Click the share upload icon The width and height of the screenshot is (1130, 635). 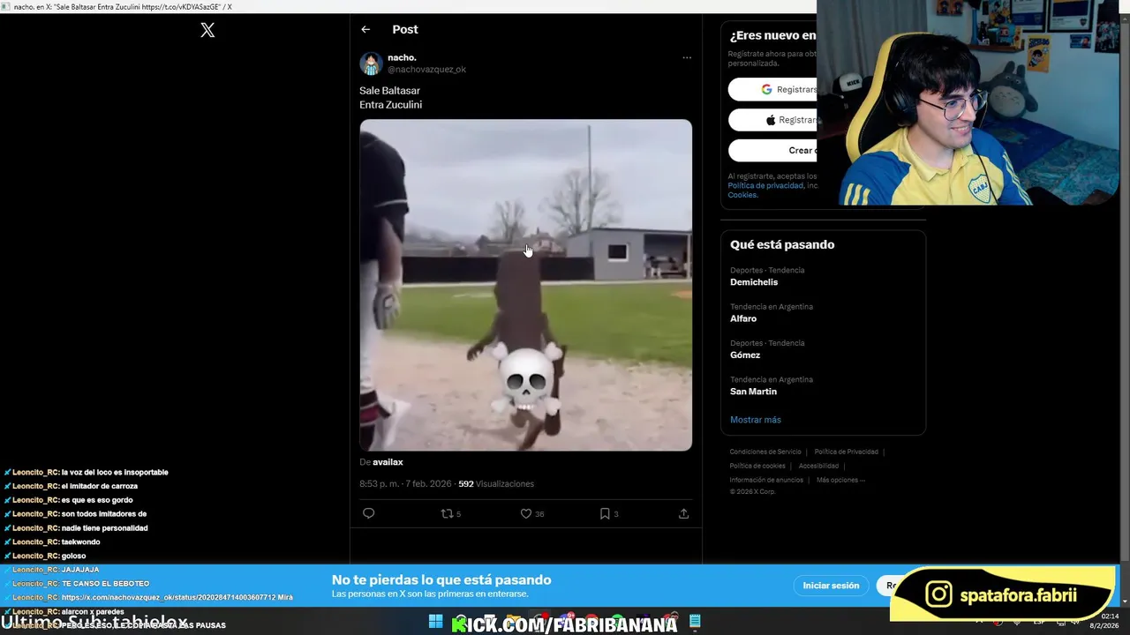point(683,513)
